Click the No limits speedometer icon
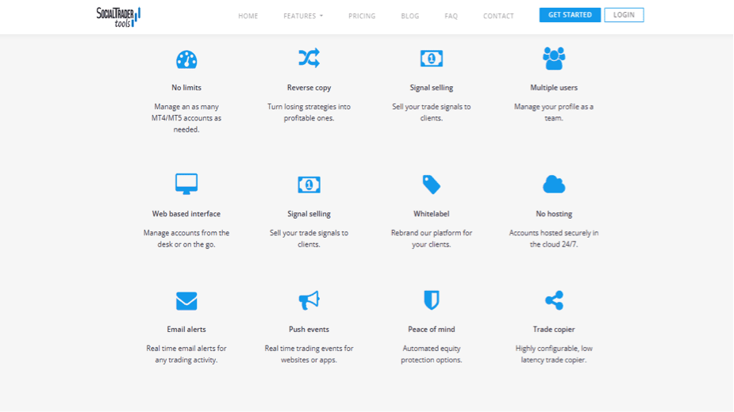Viewport: 734px width, 412px height. click(186, 59)
